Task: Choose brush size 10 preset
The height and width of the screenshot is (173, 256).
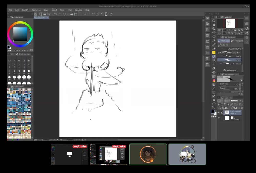Action: 14,72
